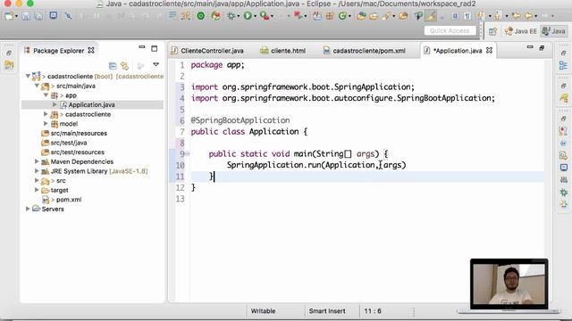Image resolution: width=572 pixels, height=321 pixels.
Task: Collapse the main method fold marker
Action: (x=188, y=153)
